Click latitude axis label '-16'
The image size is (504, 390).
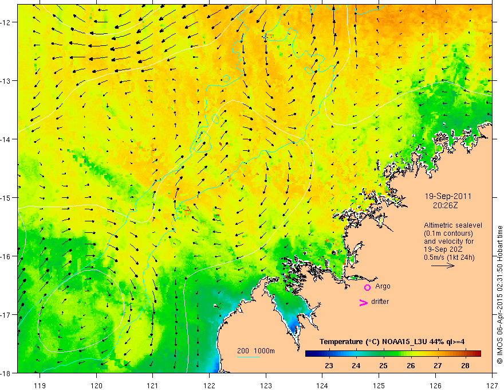(6, 256)
